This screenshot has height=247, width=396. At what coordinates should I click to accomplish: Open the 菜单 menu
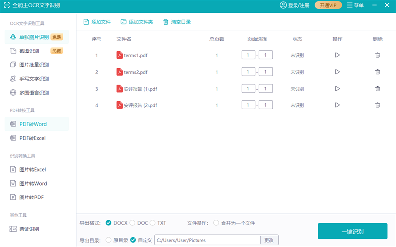[355, 5]
